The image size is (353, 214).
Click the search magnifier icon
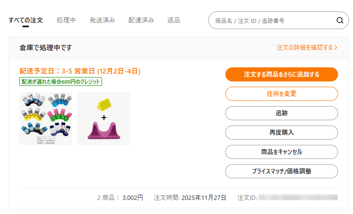pyautogui.click(x=339, y=20)
